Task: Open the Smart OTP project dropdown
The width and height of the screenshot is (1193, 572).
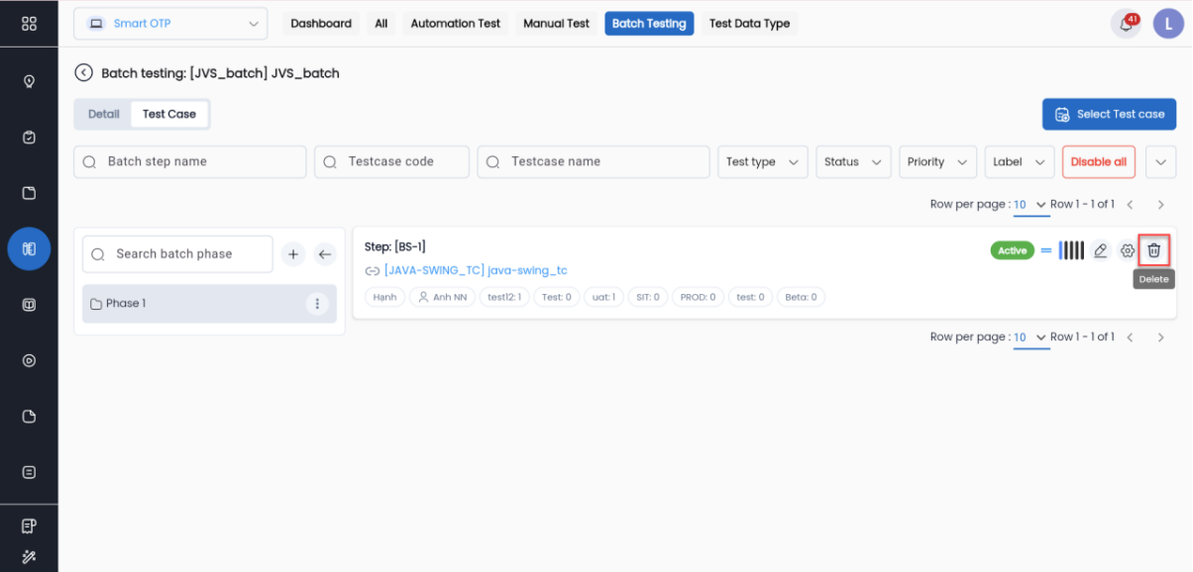Action: (170, 24)
